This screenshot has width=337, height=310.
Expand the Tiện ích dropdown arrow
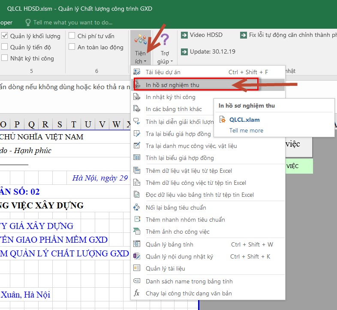pyautogui.click(x=145, y=62)
